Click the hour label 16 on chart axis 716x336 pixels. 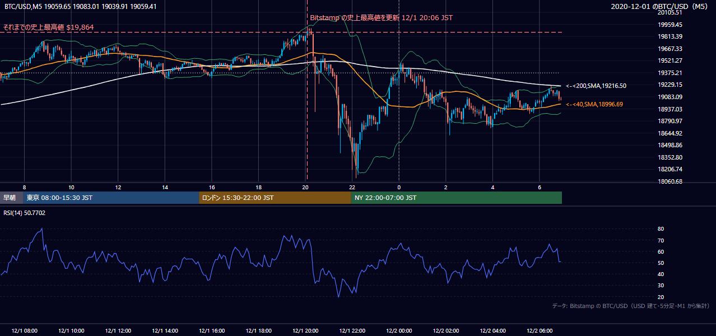[212, 187]
